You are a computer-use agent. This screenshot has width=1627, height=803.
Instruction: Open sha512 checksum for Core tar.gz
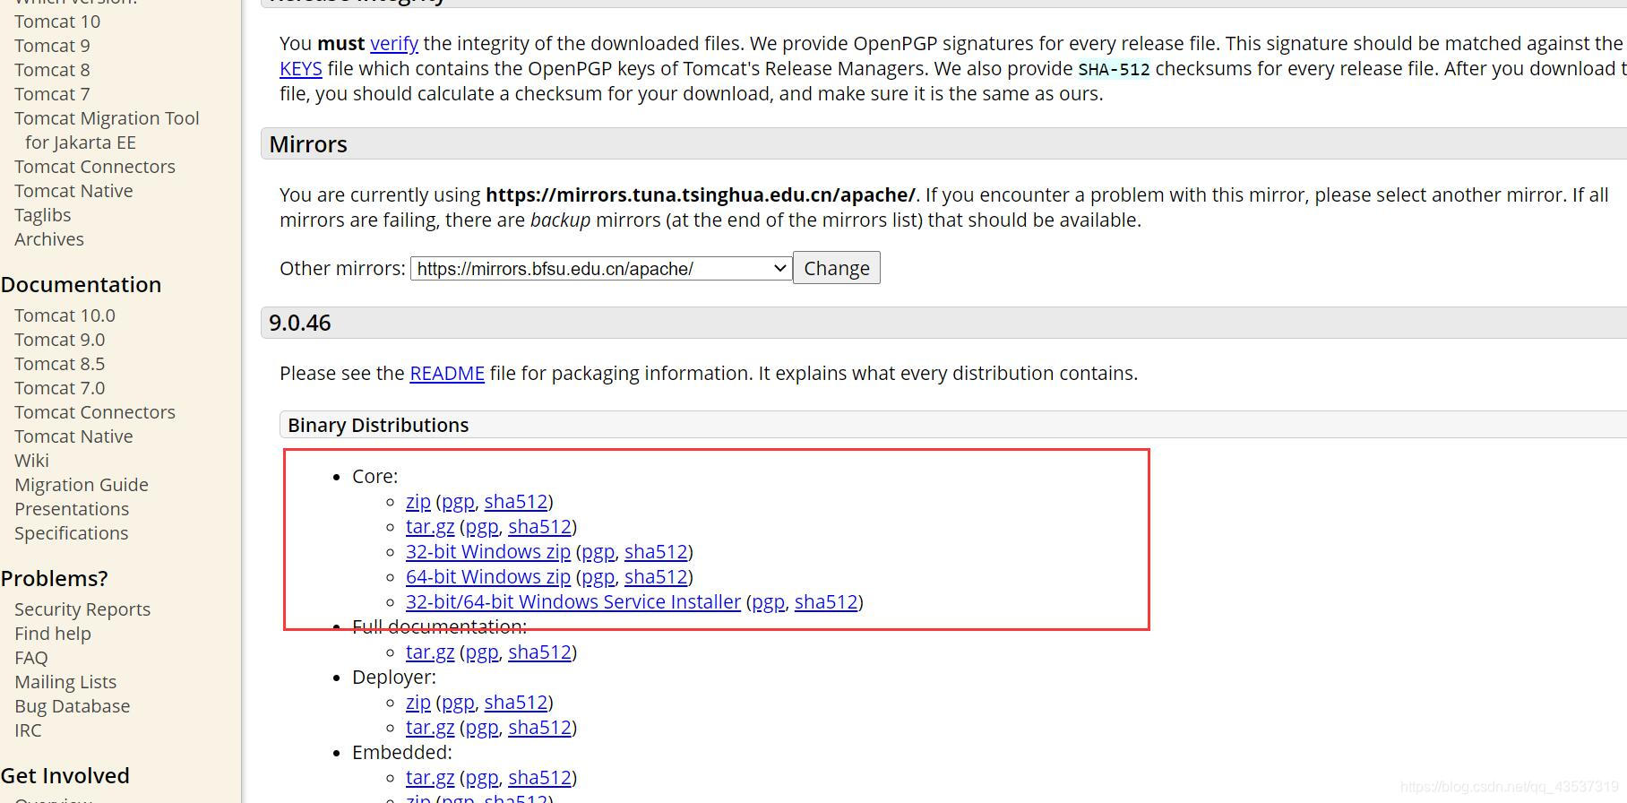point(539,527)
